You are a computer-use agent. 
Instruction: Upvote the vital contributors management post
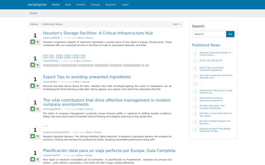(33, 109)
